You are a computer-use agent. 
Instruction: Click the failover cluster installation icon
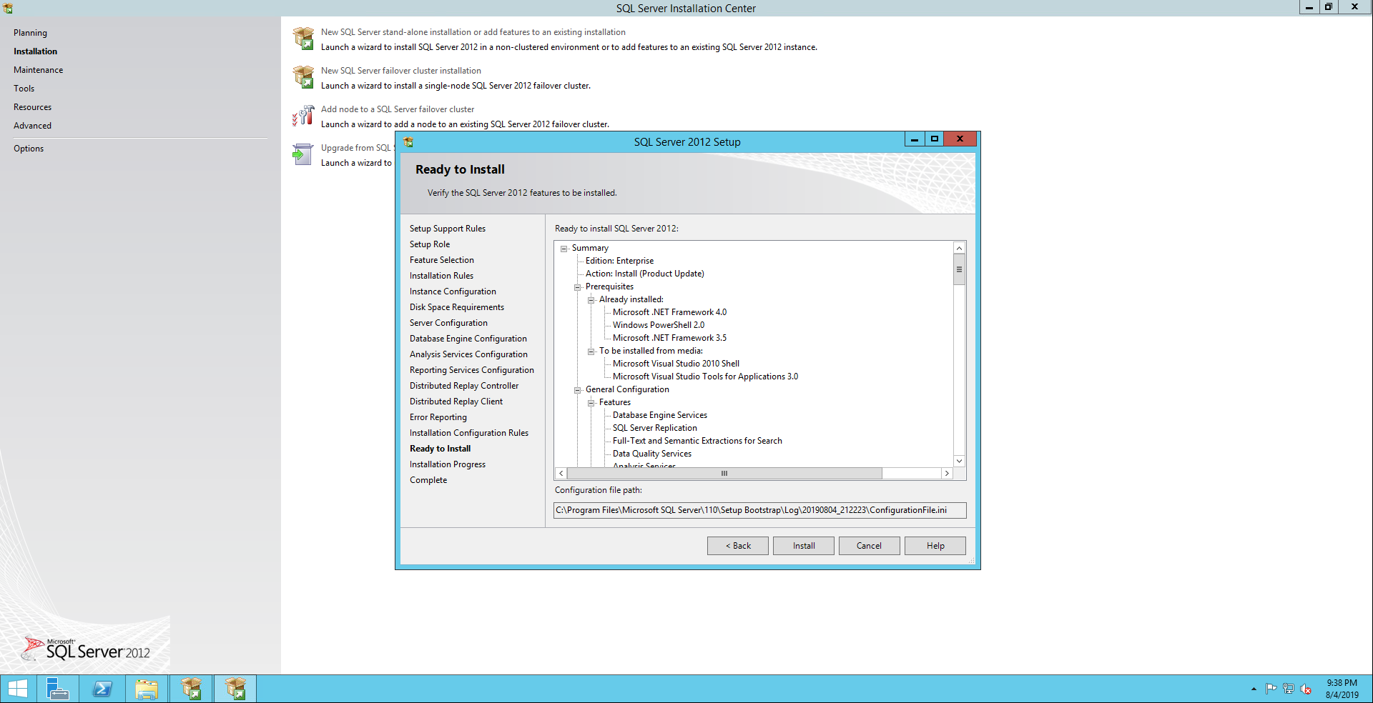[303, 77]
